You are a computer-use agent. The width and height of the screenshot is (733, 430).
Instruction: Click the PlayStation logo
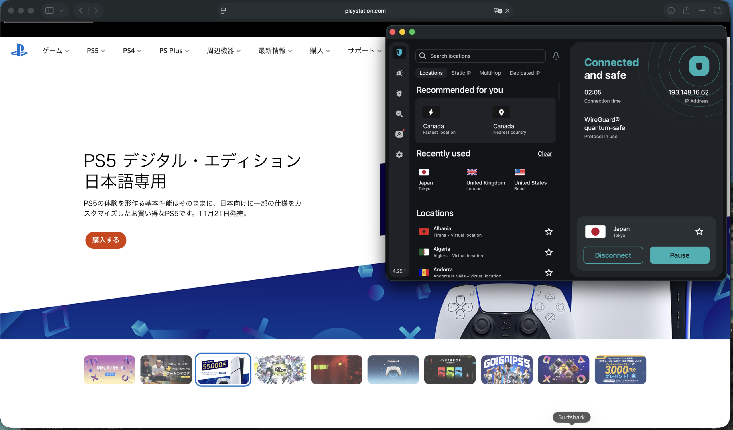tap(19, 50)
